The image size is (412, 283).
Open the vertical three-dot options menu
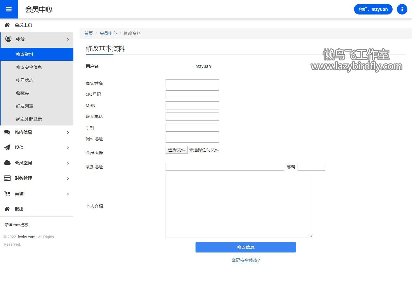click(x=402, y=9)
